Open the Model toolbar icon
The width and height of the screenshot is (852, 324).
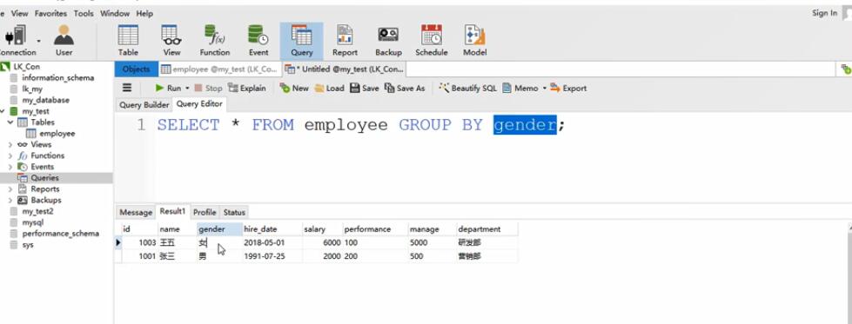click(x=475, y=41)
